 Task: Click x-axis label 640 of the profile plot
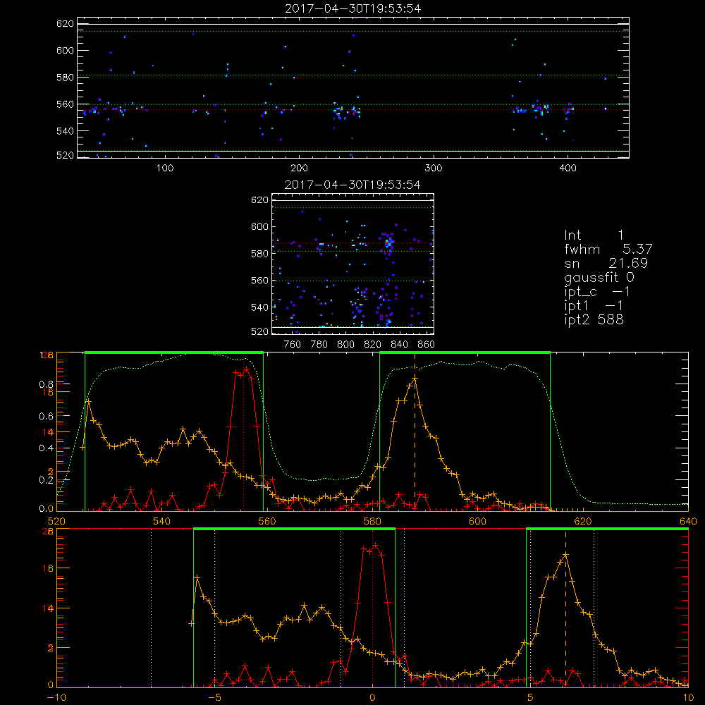point(688,521)
